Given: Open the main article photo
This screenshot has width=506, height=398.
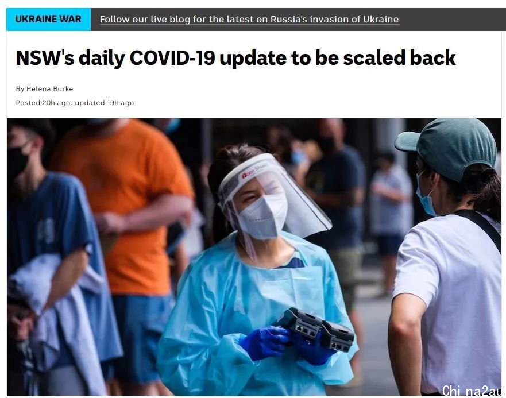Looking at the screenshot, I should [x=254, y=257].
